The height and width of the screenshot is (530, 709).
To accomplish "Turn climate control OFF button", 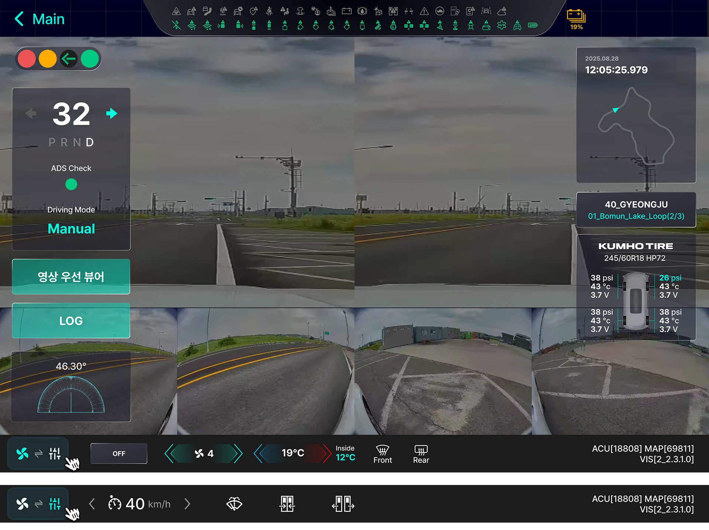I will tap(119, 454).
